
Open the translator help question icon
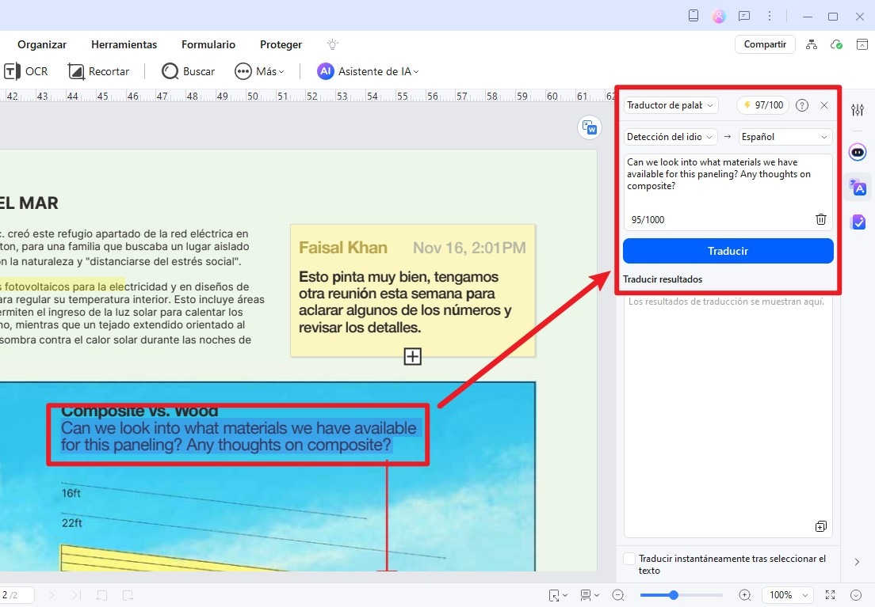(802, 105)
